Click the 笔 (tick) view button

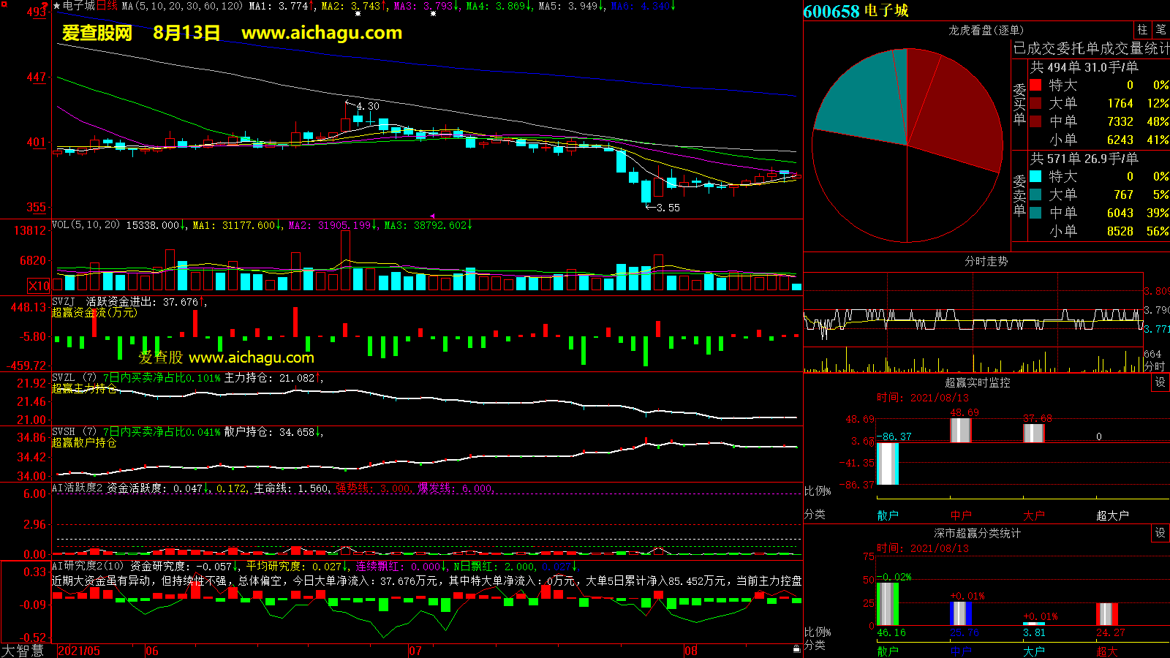(x=1160, y=30)
